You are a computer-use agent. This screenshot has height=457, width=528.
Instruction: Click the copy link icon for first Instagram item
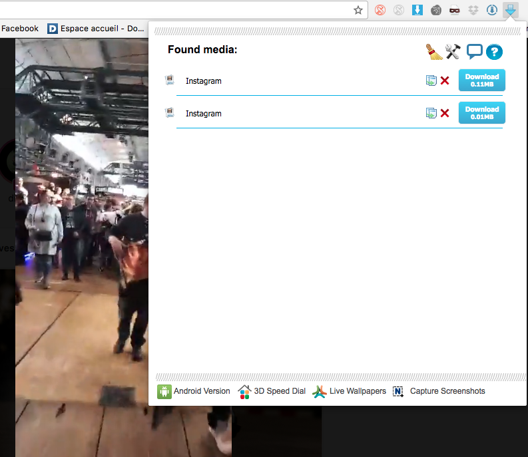pos(431,80)
